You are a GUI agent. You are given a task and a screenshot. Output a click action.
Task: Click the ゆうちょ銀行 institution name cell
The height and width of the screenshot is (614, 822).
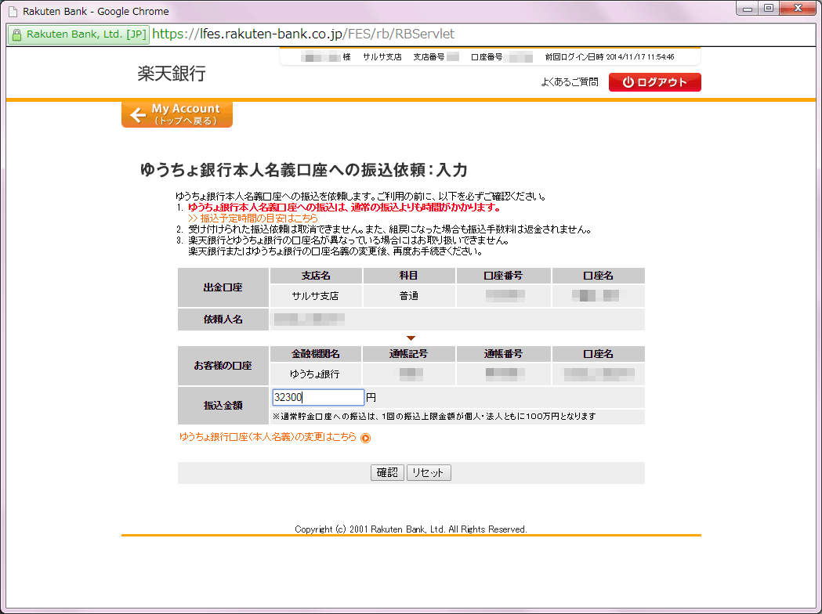[x=315, y=374]
